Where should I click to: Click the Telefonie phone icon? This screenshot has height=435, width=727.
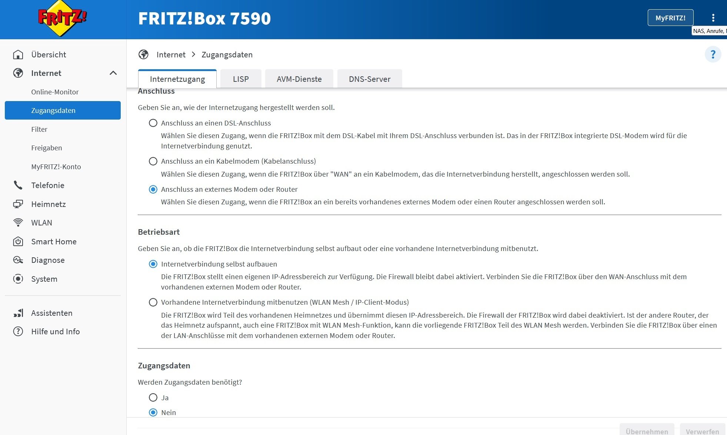click(x=18, y=185)
